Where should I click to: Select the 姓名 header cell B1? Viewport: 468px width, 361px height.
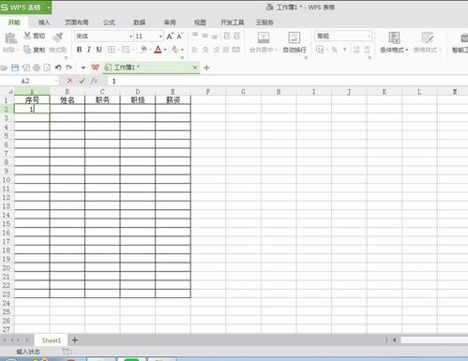tap(68, 100)
